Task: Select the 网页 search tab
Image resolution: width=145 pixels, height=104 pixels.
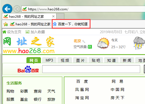Action: pyautogui.click(x=34, y=60)
